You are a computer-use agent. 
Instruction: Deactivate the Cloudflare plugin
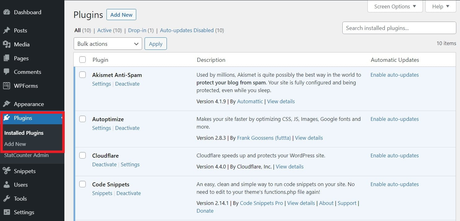[x=104, y=164]
